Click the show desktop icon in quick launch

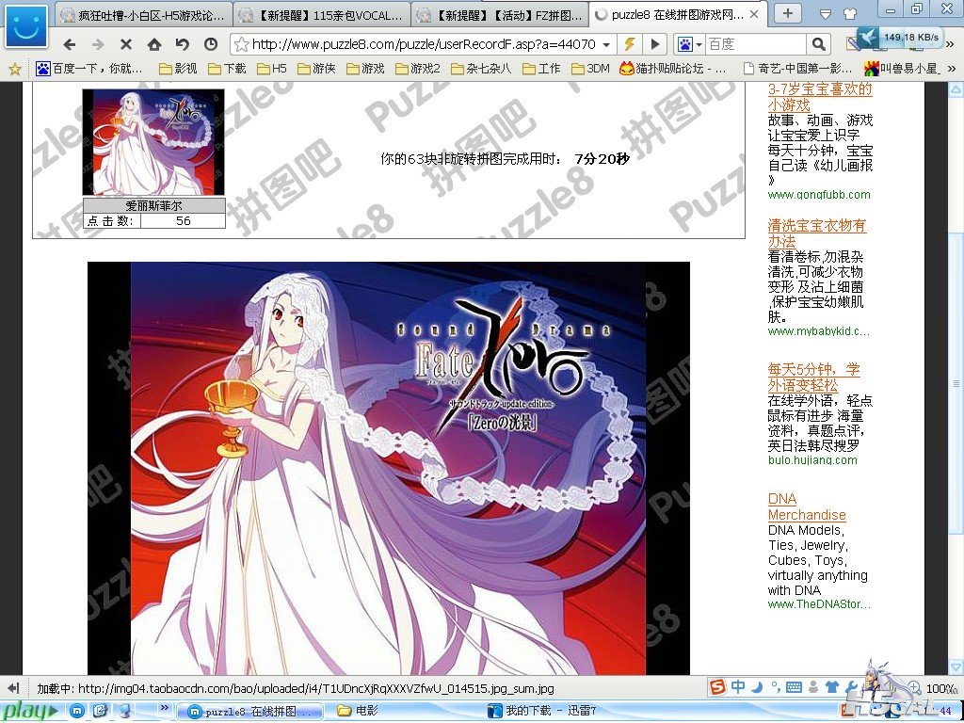pos(100,712)
